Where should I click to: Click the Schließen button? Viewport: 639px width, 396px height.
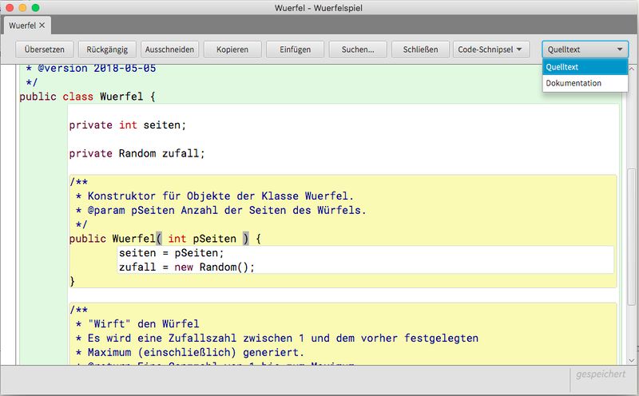[x=420, y=49]
